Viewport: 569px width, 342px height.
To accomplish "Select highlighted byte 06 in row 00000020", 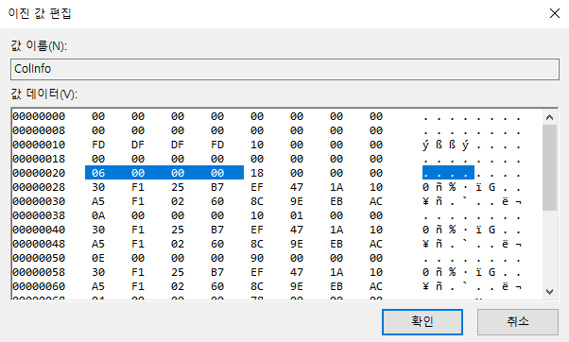I will click(x=98, y=173).
